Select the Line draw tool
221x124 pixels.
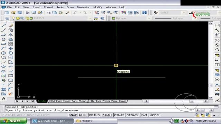coord(3,25)
